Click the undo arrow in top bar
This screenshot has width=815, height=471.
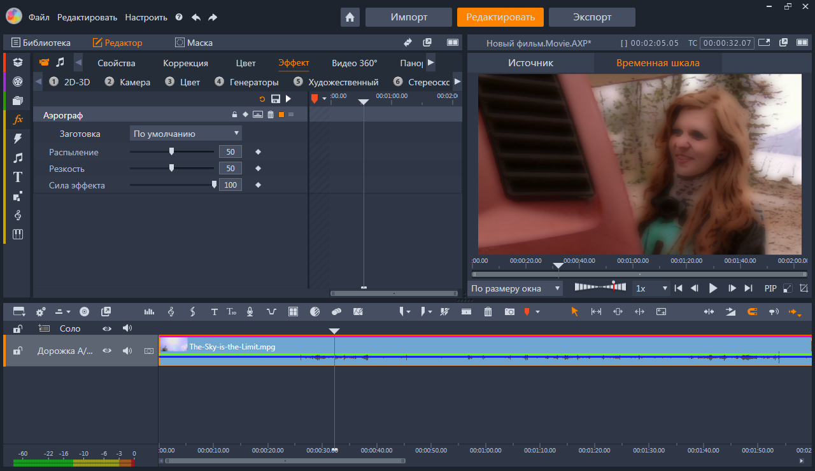tap(196, 17)
